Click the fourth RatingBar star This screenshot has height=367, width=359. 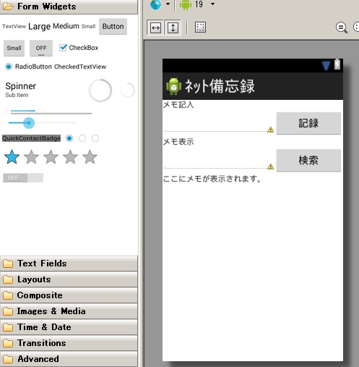click(70, 157)
